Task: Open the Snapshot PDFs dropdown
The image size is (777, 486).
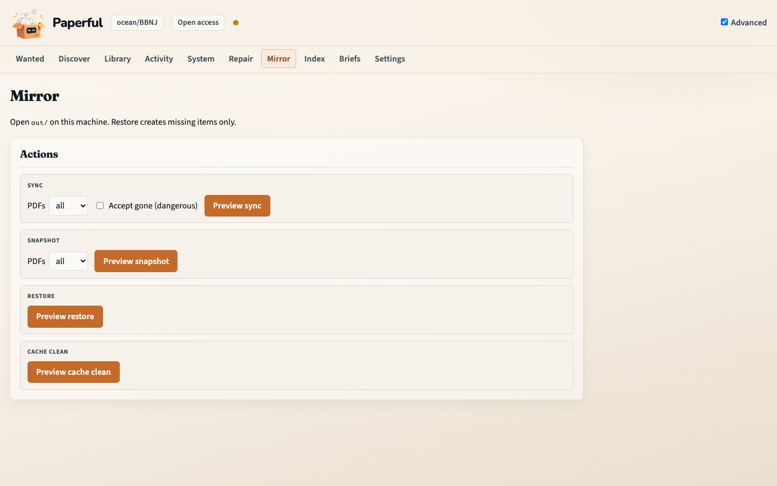Action: [68, 261]
